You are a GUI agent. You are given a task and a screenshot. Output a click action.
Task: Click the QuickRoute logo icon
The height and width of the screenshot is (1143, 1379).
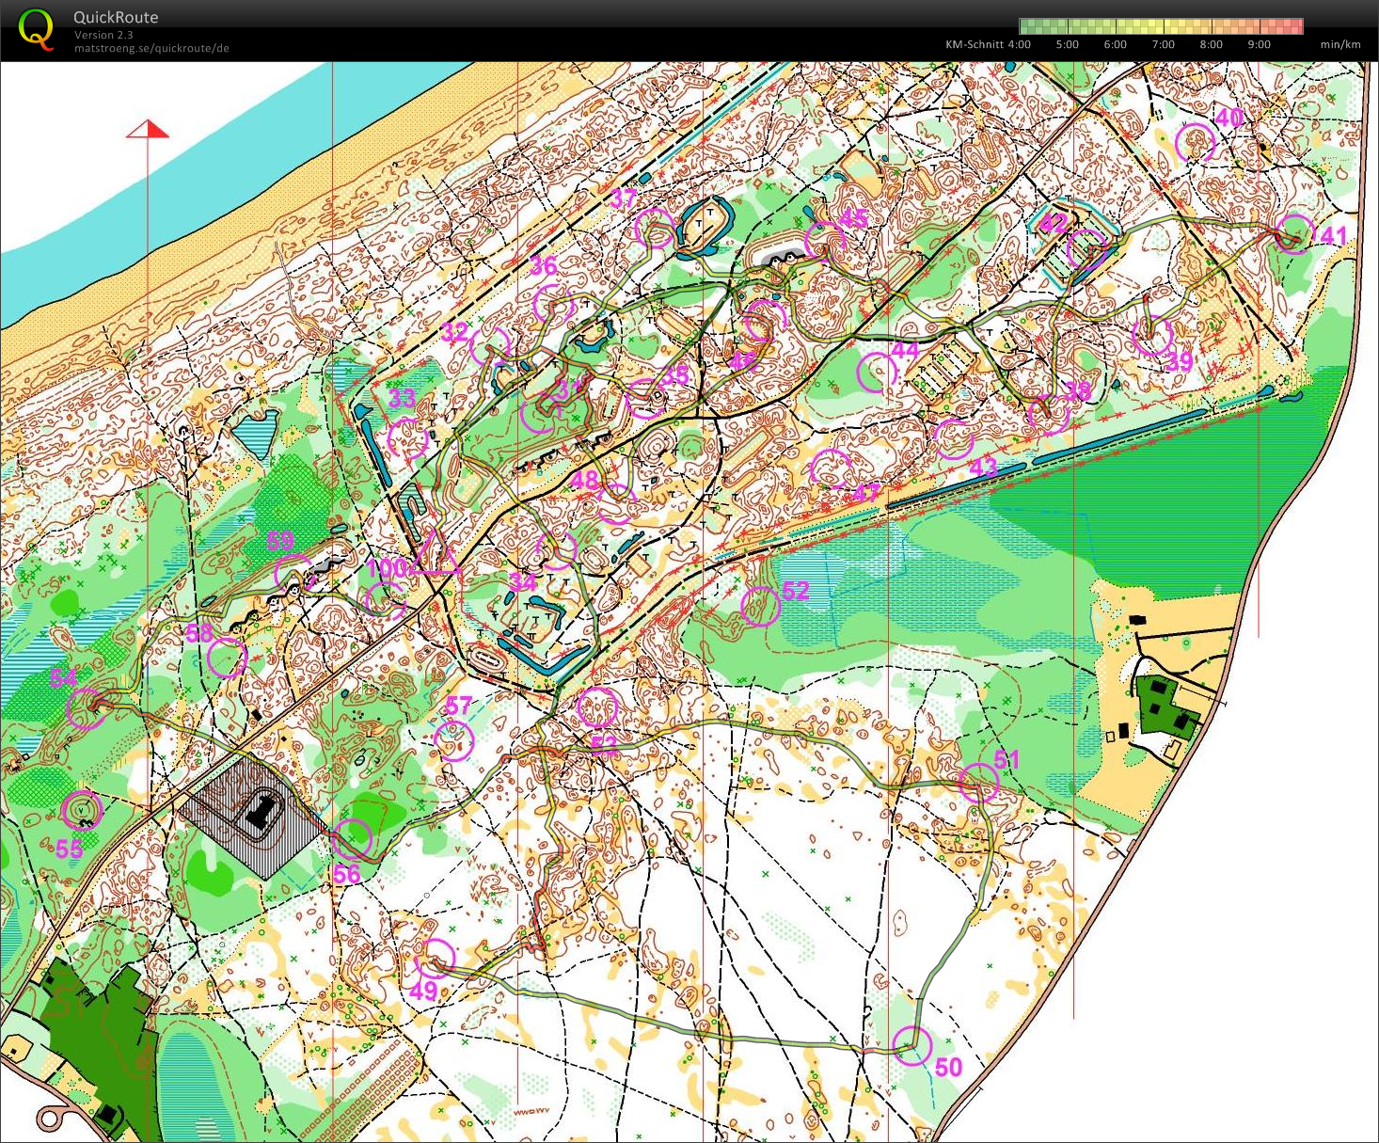[x=36, y=30]
